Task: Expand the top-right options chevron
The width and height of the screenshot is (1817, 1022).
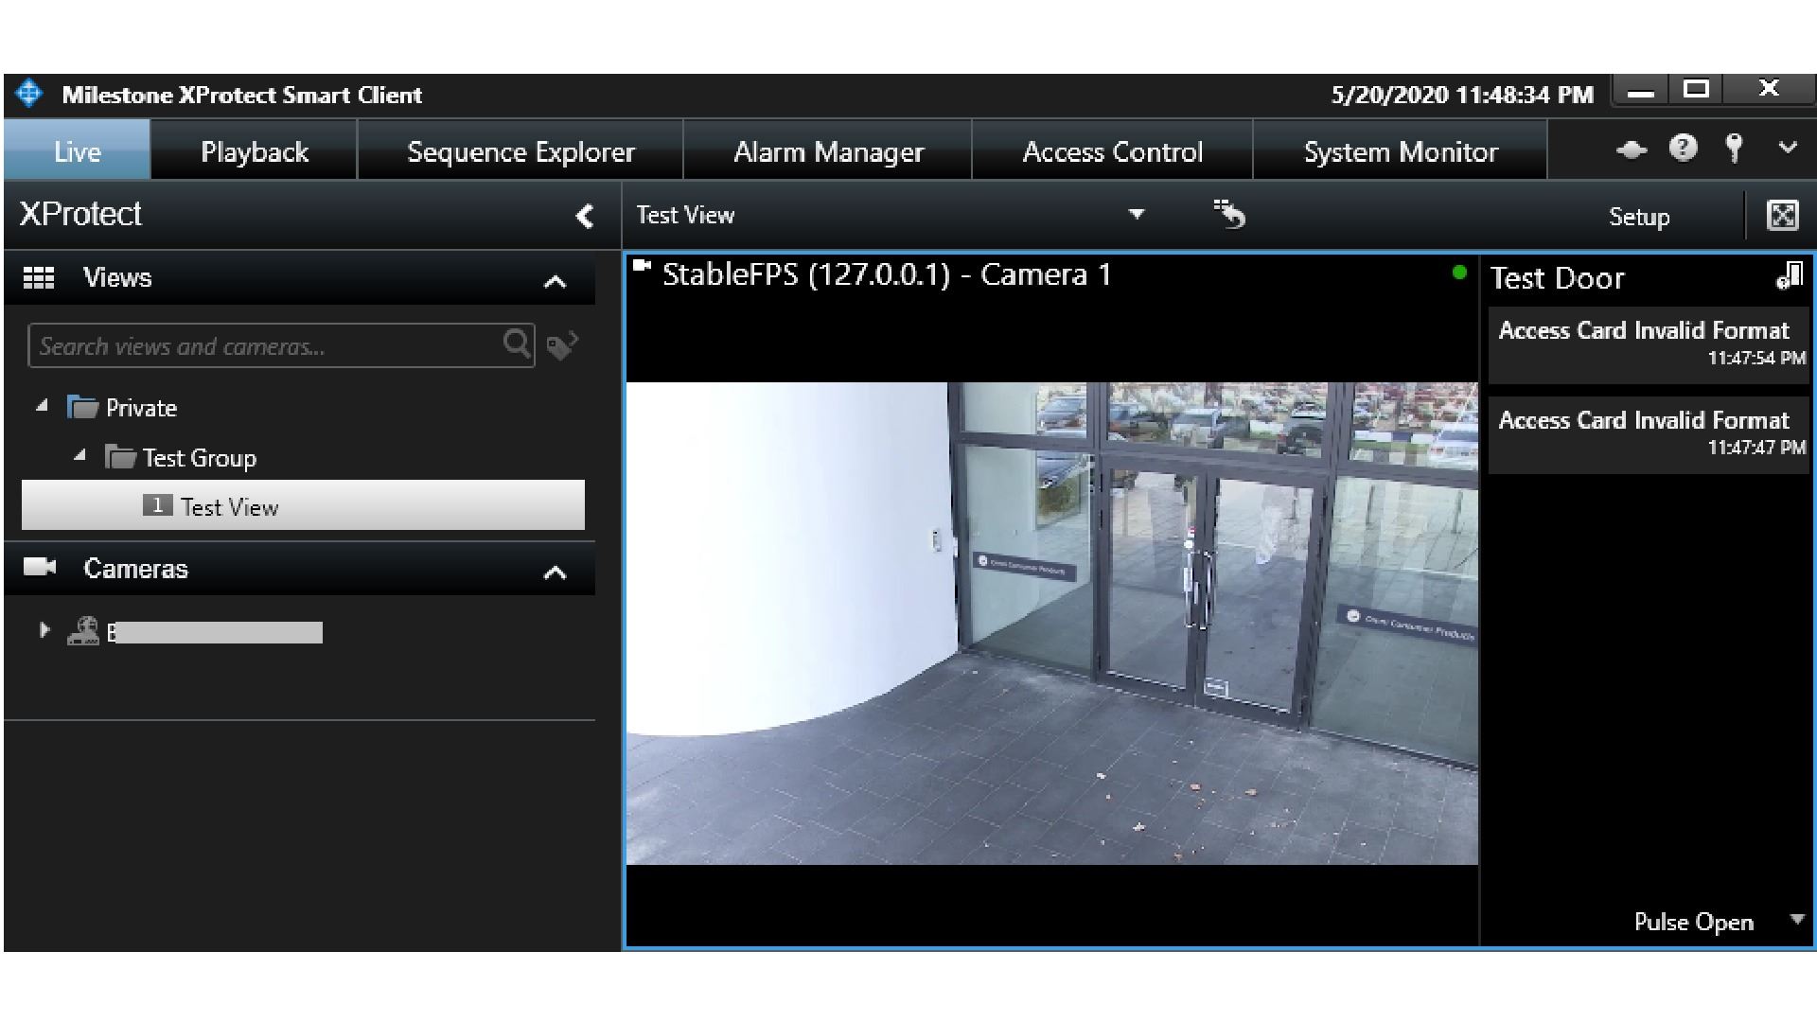Action: (1788, 148)
